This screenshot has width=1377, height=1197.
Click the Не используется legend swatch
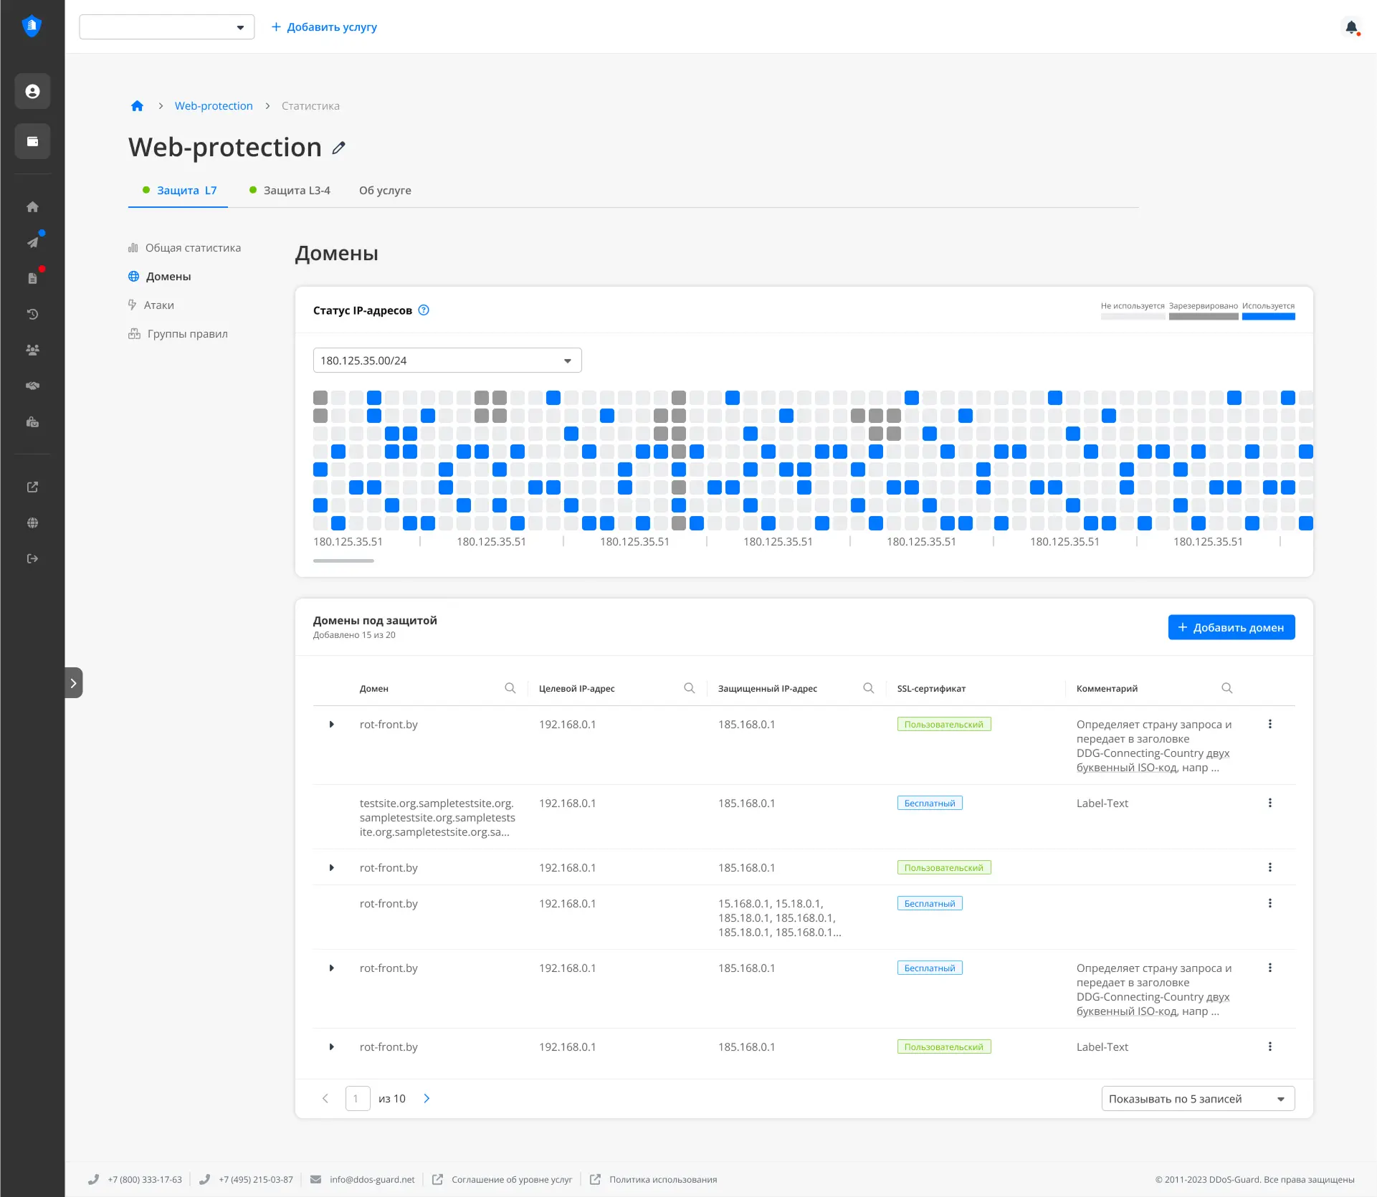click(1133, 316)
